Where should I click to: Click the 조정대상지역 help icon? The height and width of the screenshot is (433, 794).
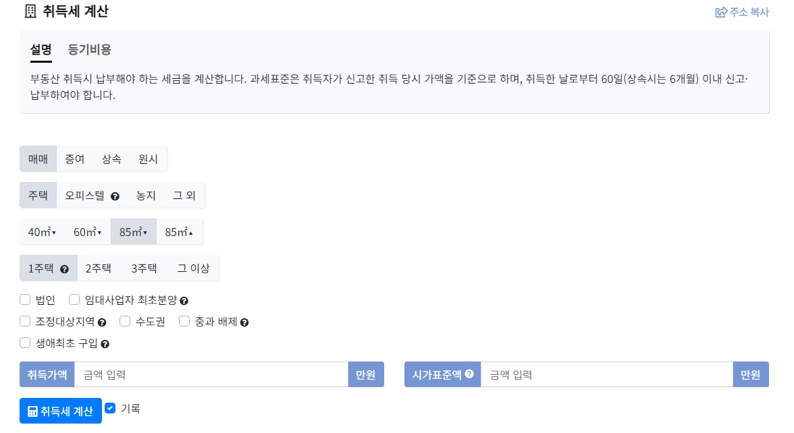[x=102, y=322]
